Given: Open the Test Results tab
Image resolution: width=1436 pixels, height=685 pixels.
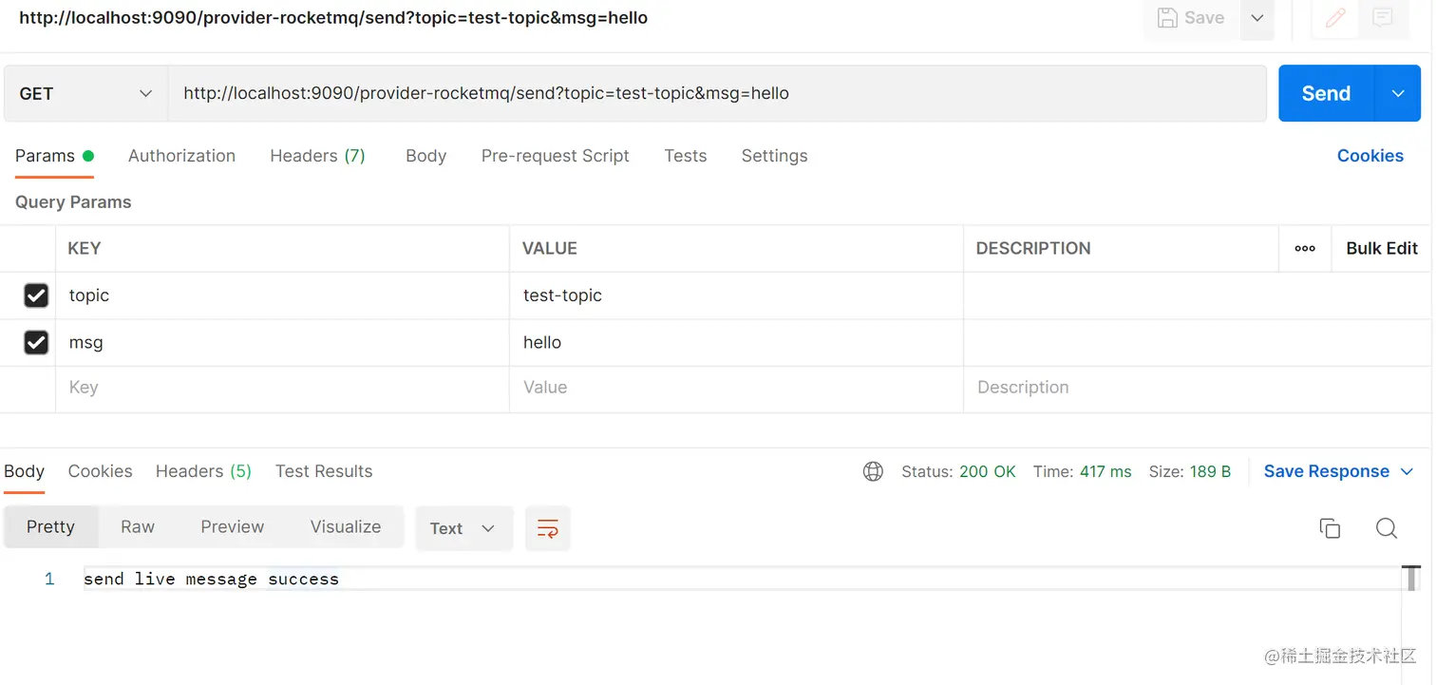Looking at the screenshot, I should (324, 471).
